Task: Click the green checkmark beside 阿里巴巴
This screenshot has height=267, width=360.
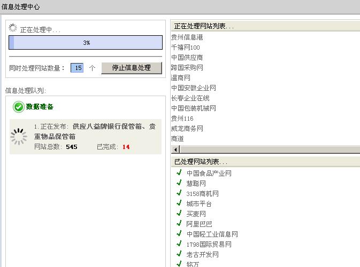Action: (179, 224)
